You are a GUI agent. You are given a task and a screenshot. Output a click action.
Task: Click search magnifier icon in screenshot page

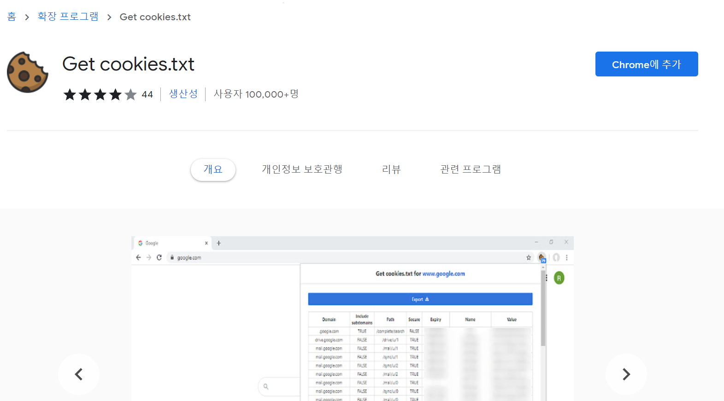(266, 387)
